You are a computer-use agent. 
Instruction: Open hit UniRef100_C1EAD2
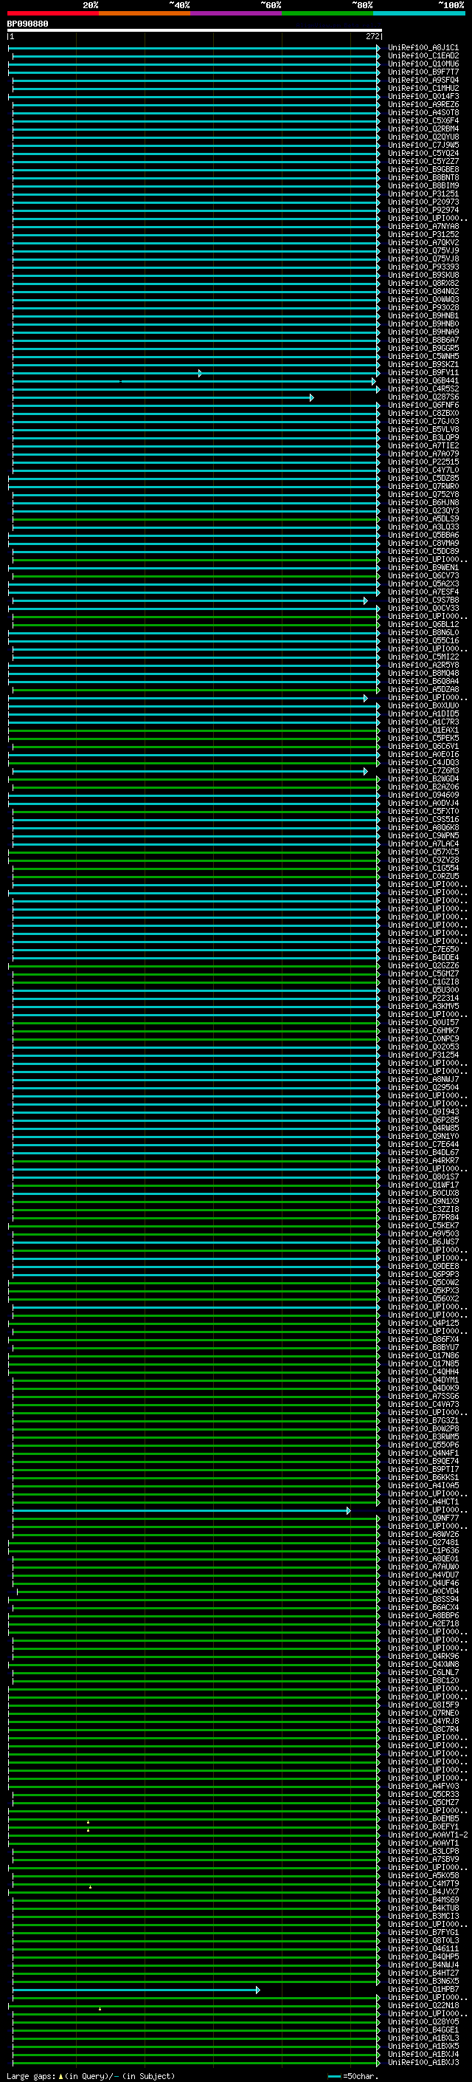[423, 56]
